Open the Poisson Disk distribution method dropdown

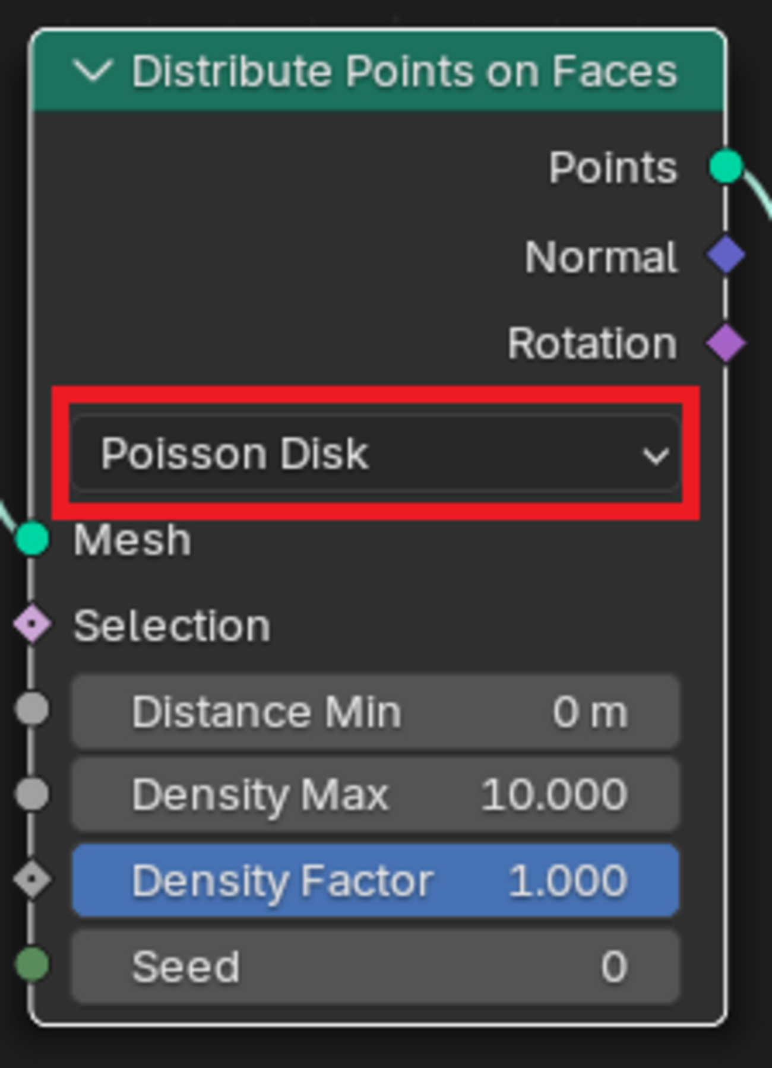[375, 454]
